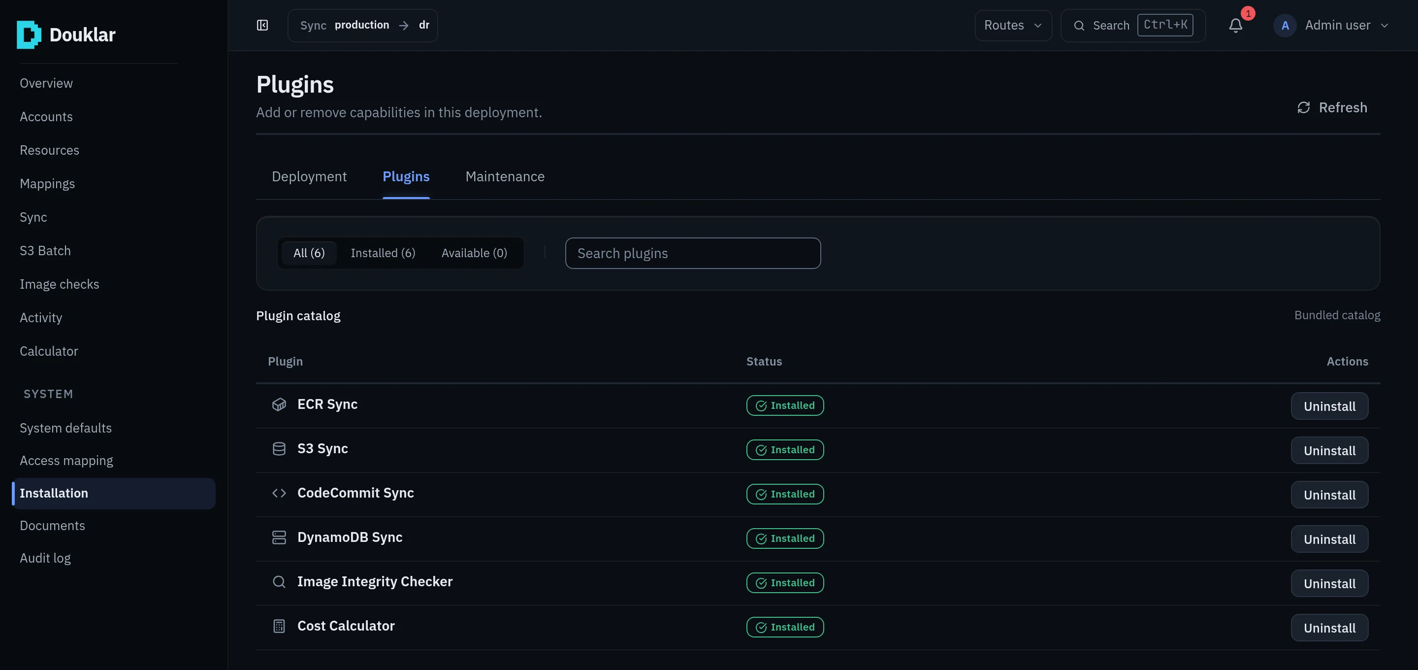Go to Overview in sidebar

tap(46, 83)
